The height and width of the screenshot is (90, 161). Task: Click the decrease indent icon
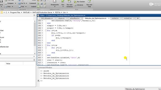point(45,7)
